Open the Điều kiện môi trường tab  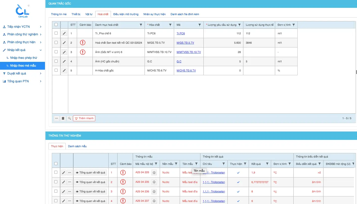tap(126, 14)
